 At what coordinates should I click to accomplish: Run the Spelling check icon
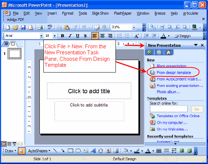[50, 27]
